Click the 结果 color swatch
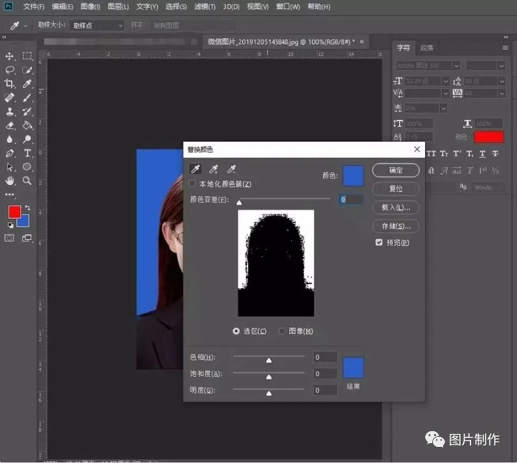517x463 pixels. pos(353,368)
